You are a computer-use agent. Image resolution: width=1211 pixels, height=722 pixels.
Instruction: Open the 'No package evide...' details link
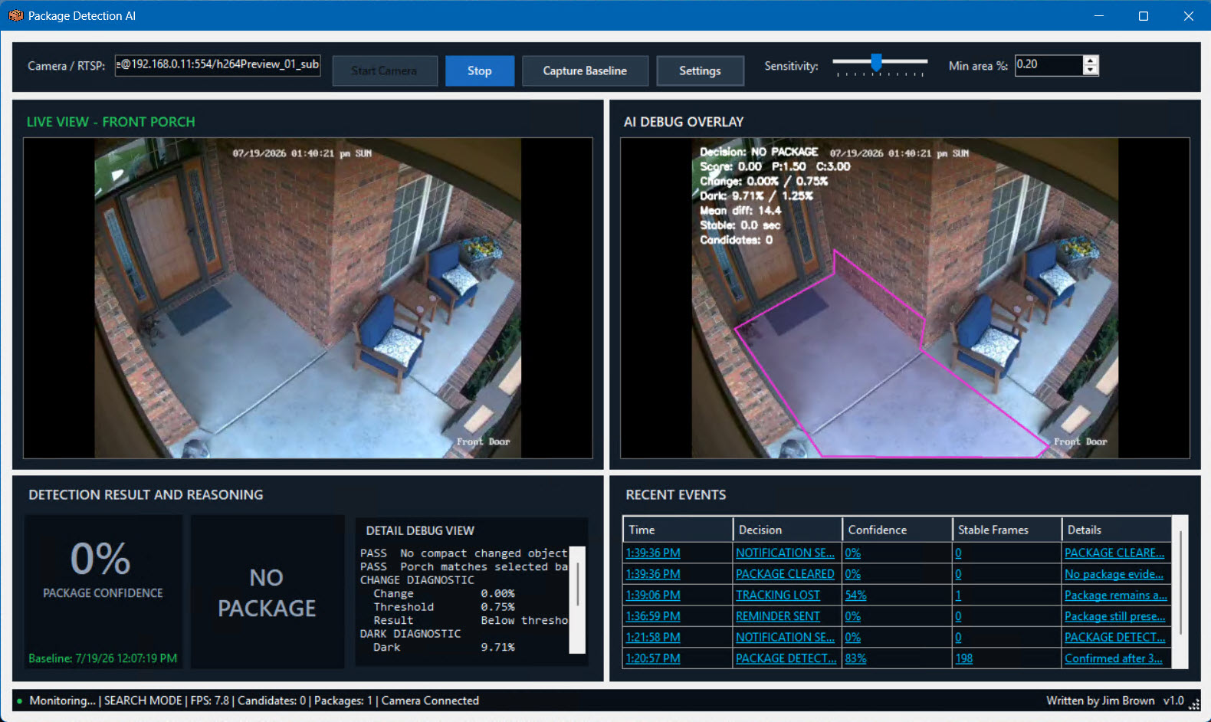point(1114,574)
